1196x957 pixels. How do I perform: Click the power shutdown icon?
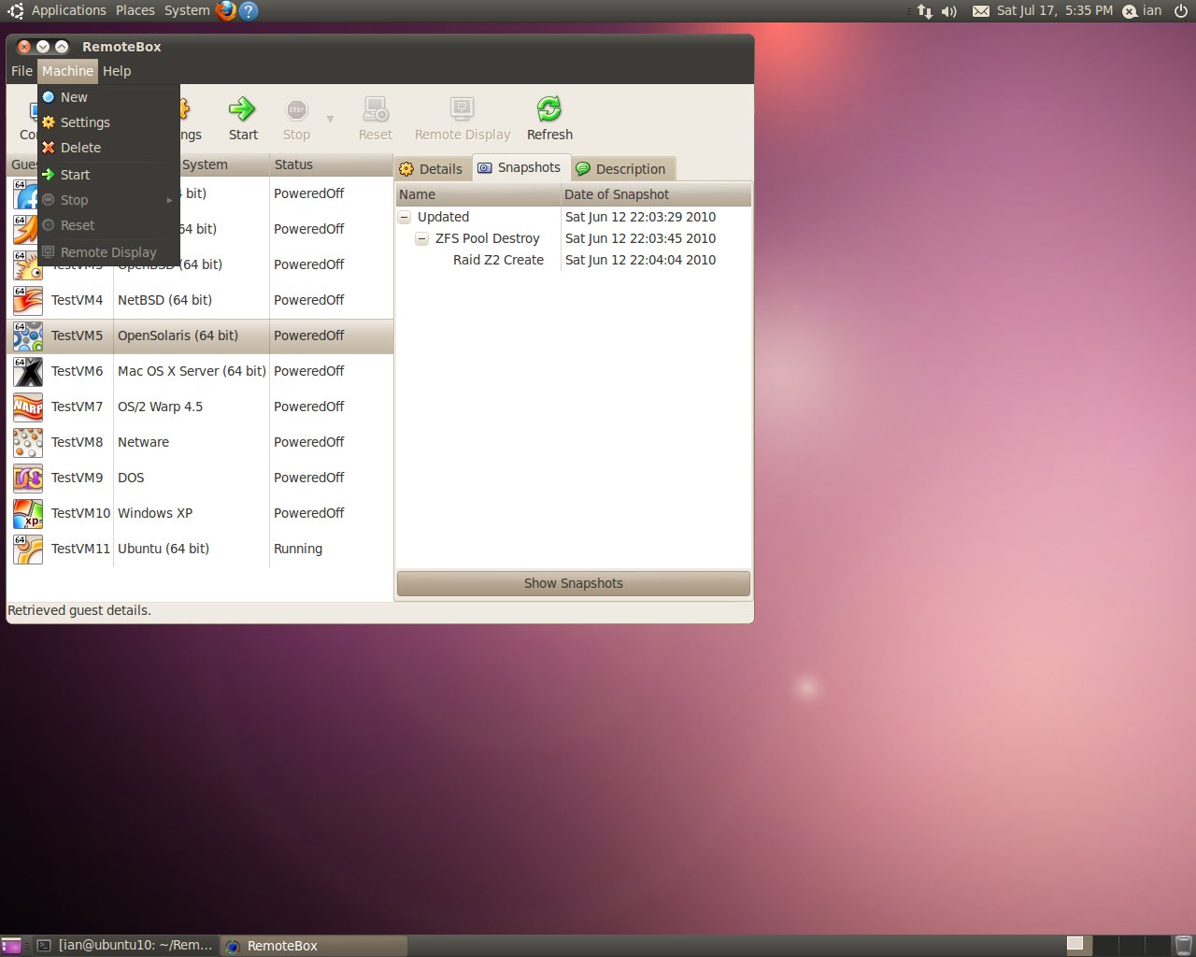click(x=1181, y=10)
